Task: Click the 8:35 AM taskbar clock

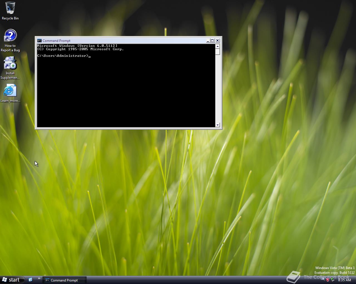Action: (345, 280)
